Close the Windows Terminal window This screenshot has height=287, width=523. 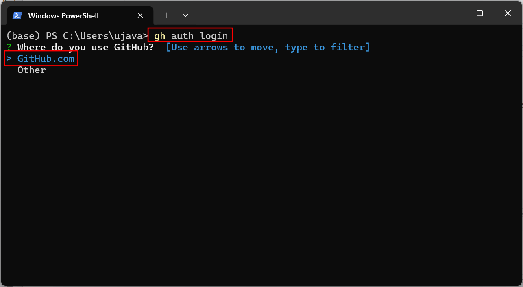[x=508, y=13]
